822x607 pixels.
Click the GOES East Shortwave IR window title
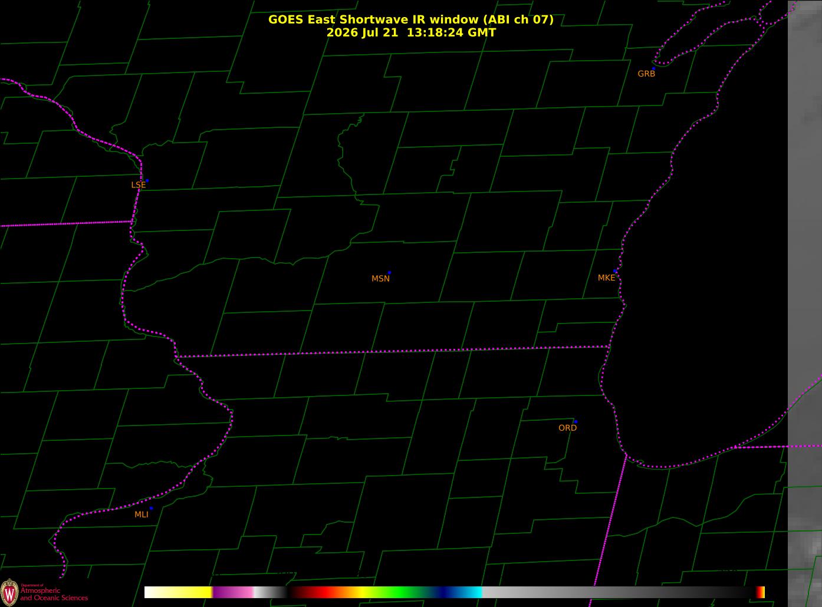click(411, 19)
